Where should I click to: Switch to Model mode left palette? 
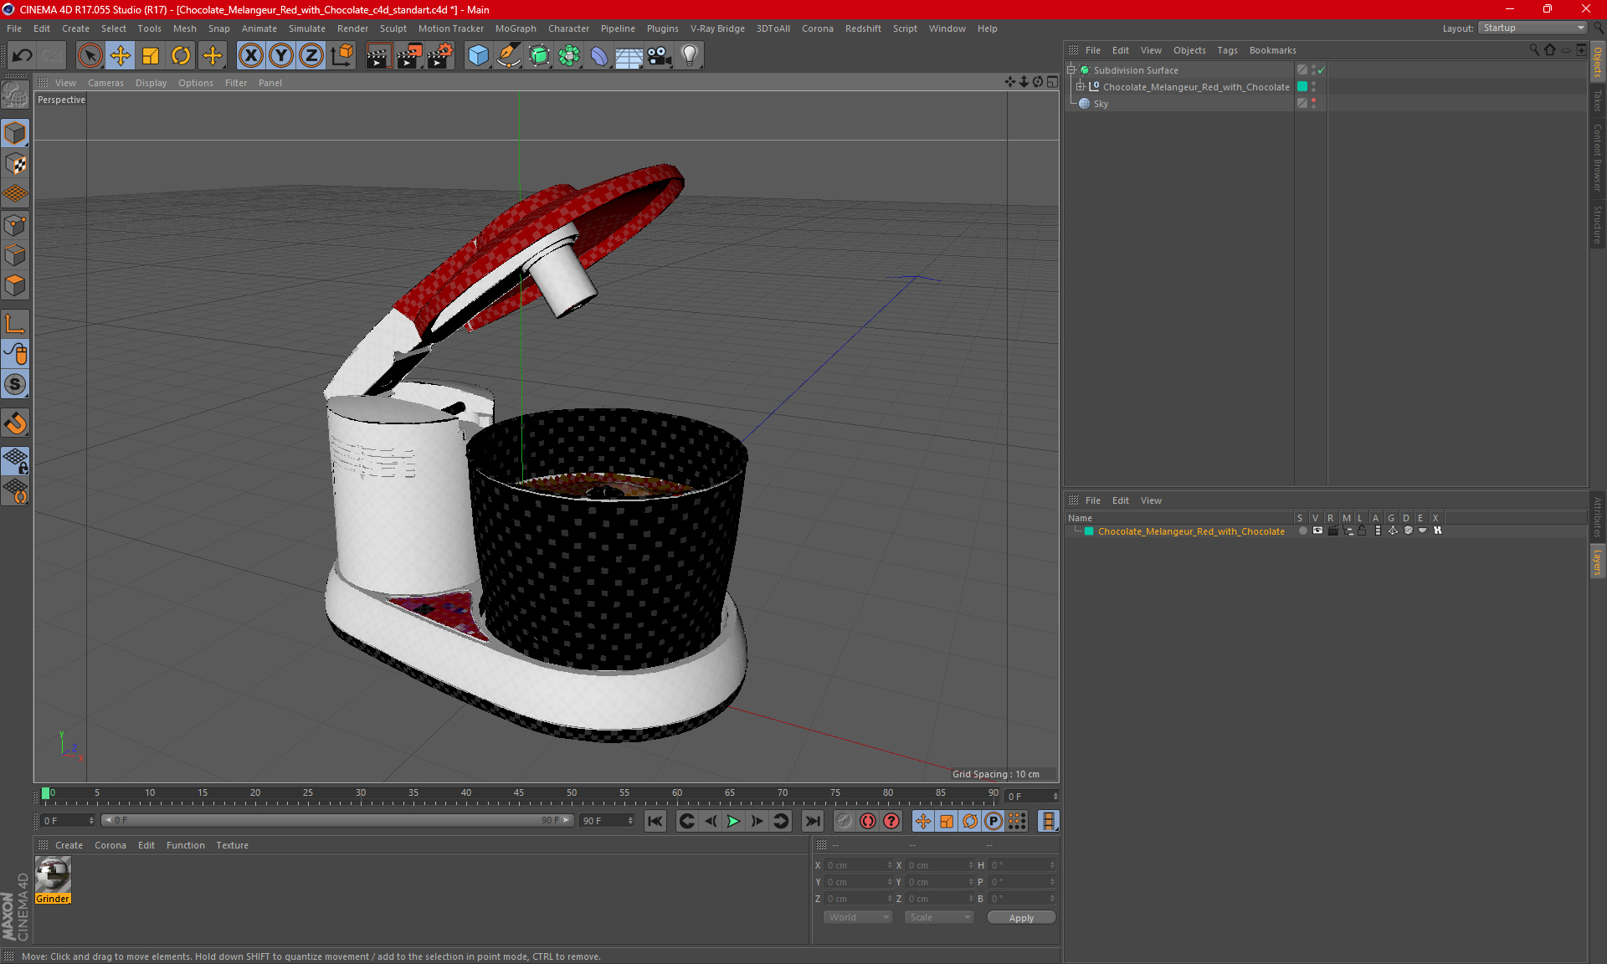click(16, 133)
